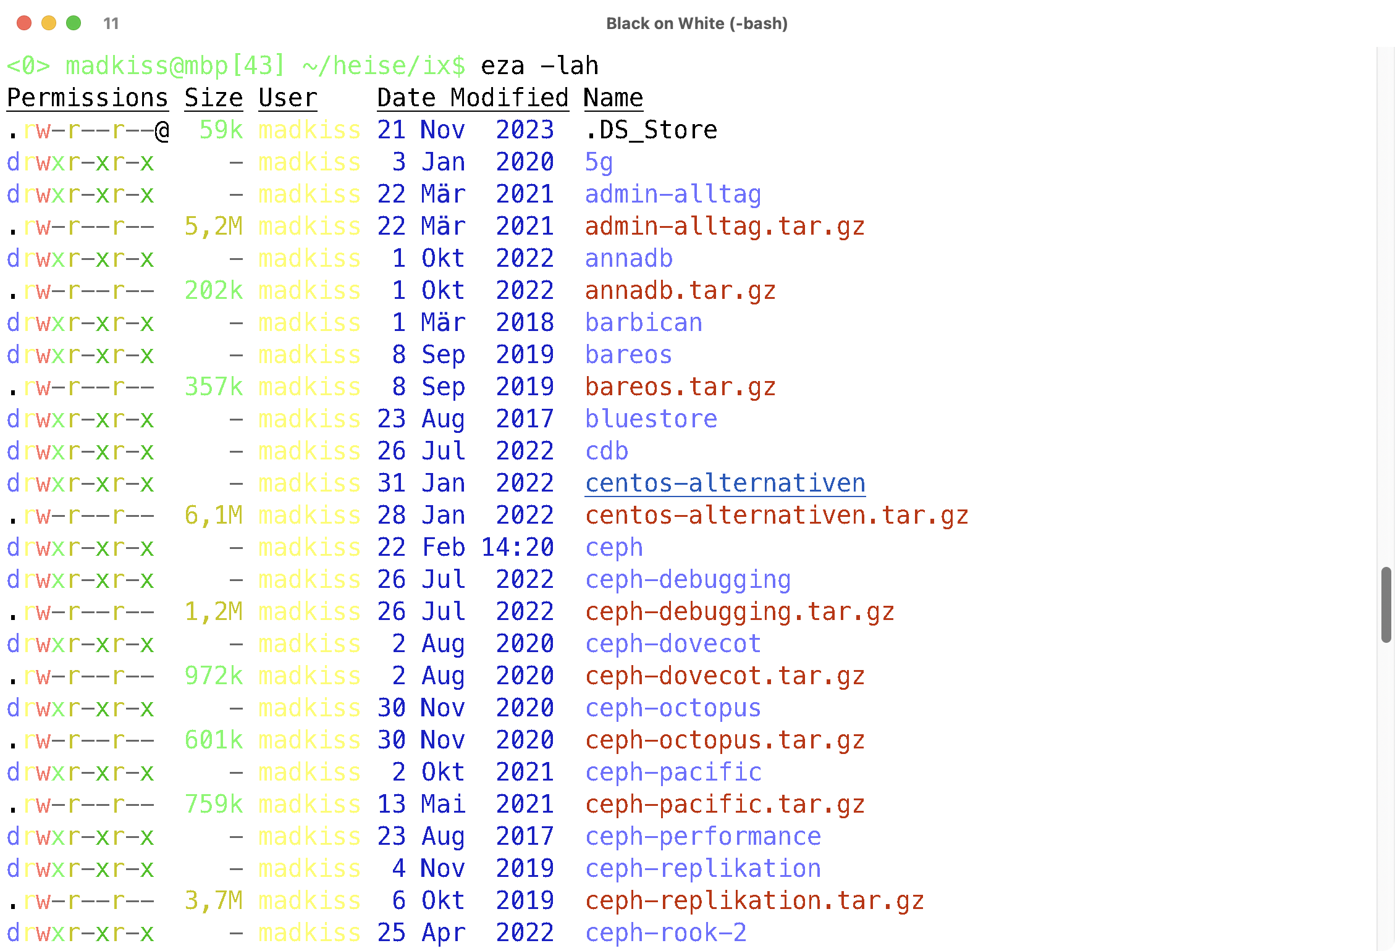The height and width of the screenshot is (951, 1395).
Task: Click the Permissions column header
Action: click(87, 98)
